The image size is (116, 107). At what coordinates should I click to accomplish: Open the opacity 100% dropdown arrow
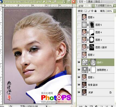pyautogui.click(x=114, y=6)
